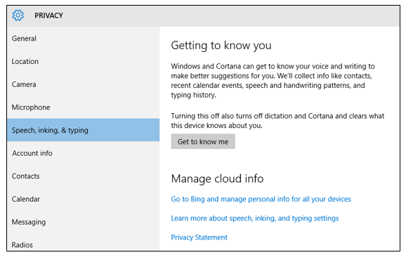Select Location in the sidebar

84,61
